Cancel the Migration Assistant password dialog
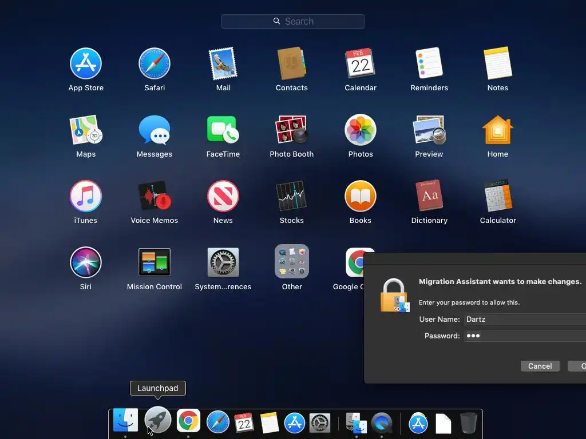 [x=540, y=366]
